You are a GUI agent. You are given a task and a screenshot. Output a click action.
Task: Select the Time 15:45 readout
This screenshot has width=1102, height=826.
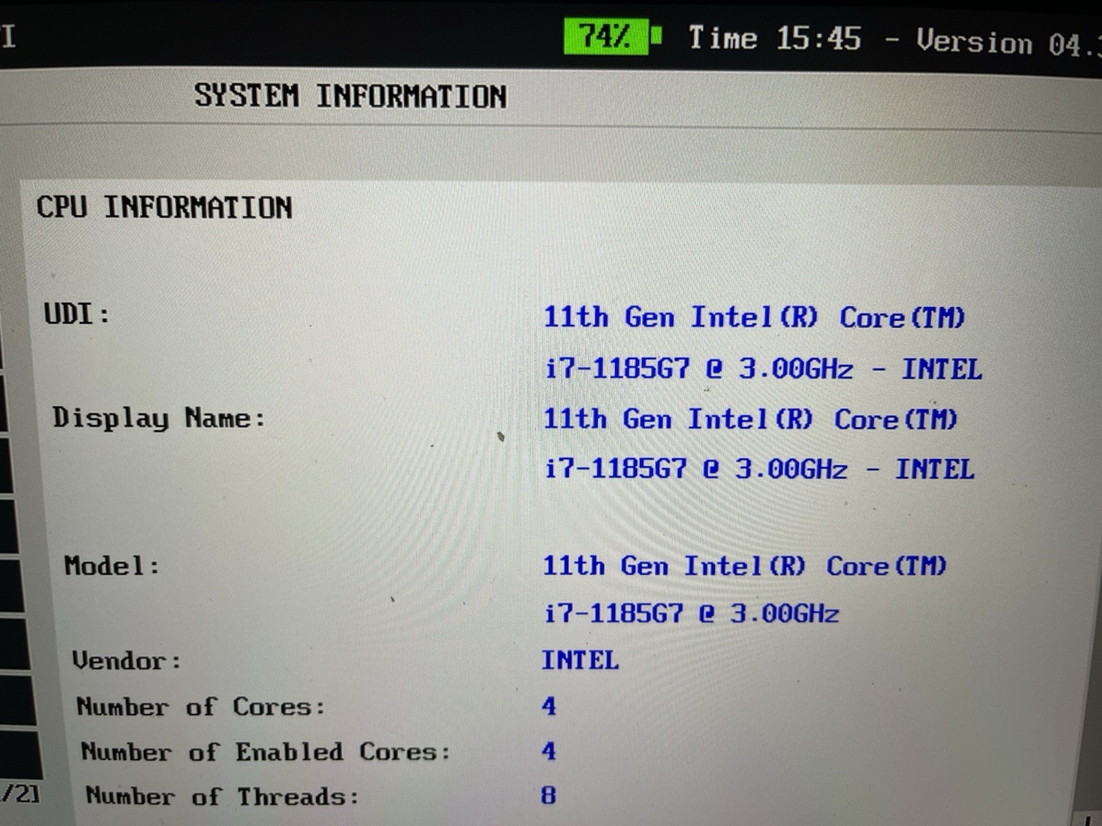(775, 38)
